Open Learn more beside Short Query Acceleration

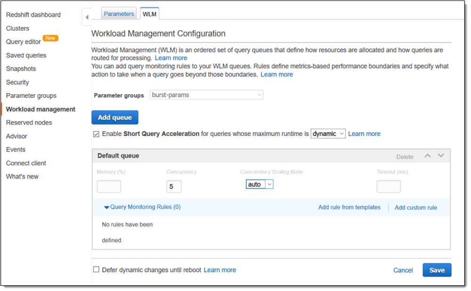[364, 134]
